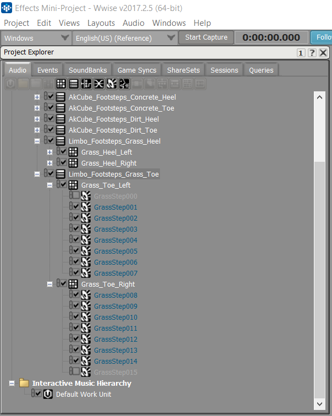Collapse Interactive Music Hierarchy folder
Viewport: 332px width, 416px height.
point(12,383)
